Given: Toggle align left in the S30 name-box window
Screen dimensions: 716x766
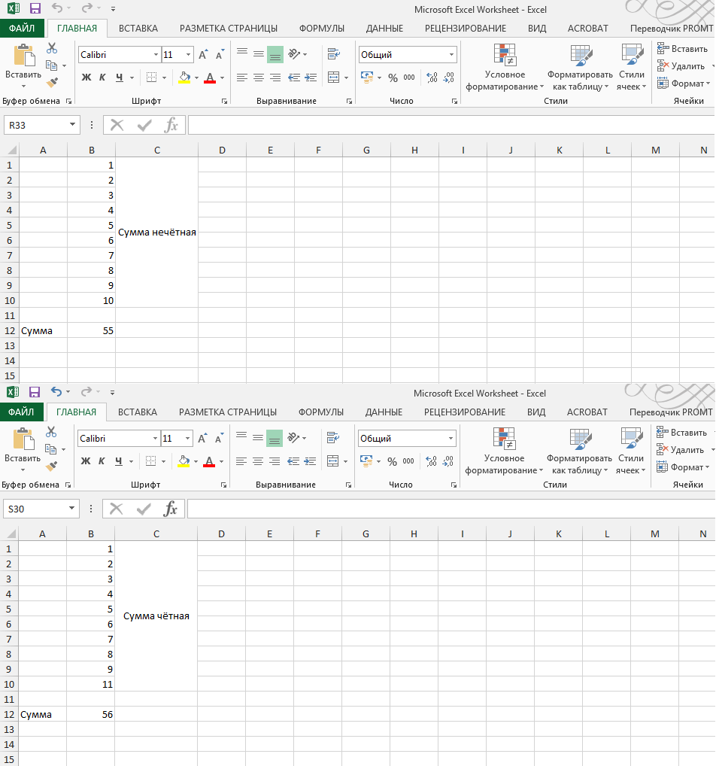Looking at the screenshot, I should (x=241, y=461).
